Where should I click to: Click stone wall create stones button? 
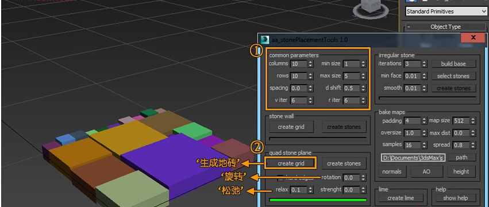344,127
